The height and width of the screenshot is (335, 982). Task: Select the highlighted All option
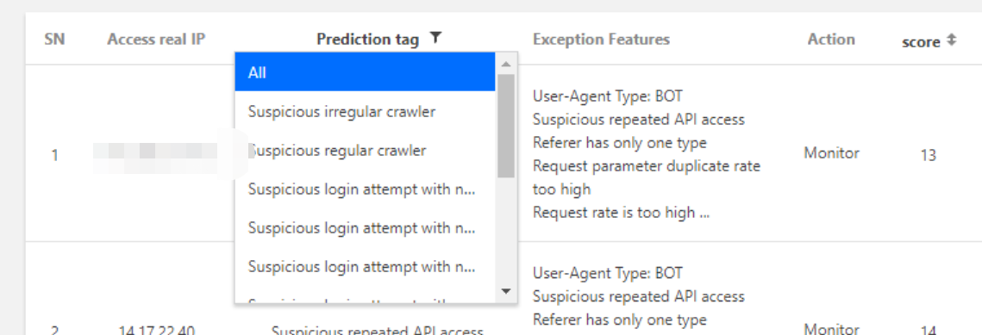click(365, 72)
